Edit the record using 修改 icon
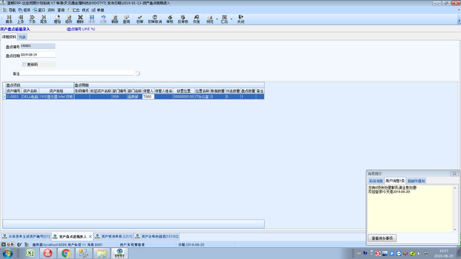This screenshot has width=461, height=259. 69,19
